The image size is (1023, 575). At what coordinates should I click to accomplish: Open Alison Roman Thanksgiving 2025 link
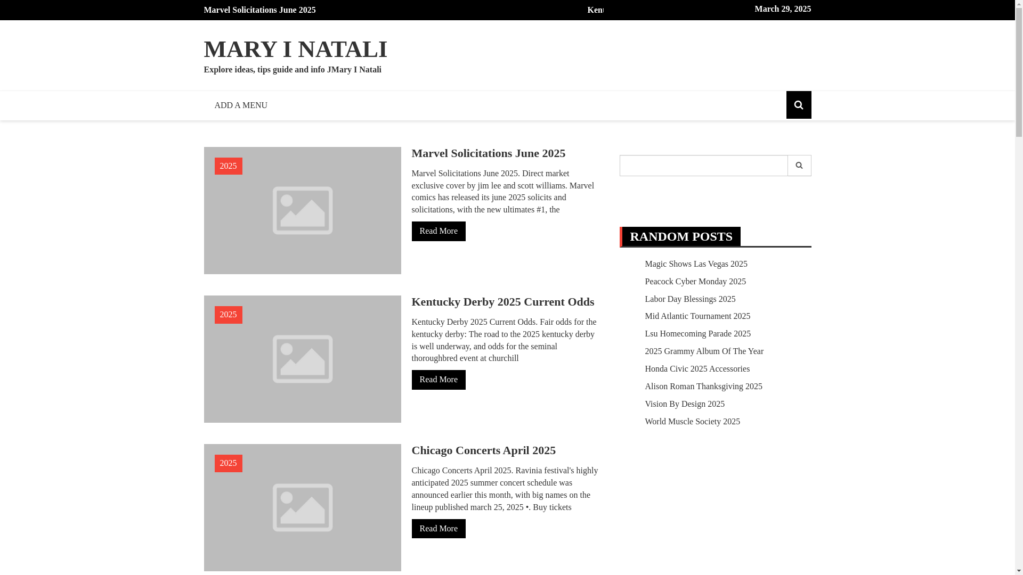pyautogui.click(x=703, y=387)
